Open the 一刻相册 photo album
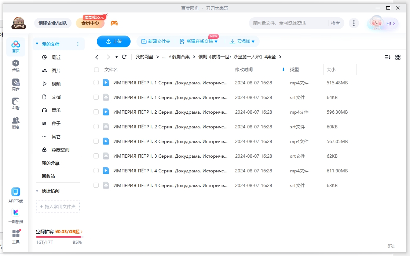The width and height of the screenshot is (410, 256). pyautogui.click(x=15, y=215)
